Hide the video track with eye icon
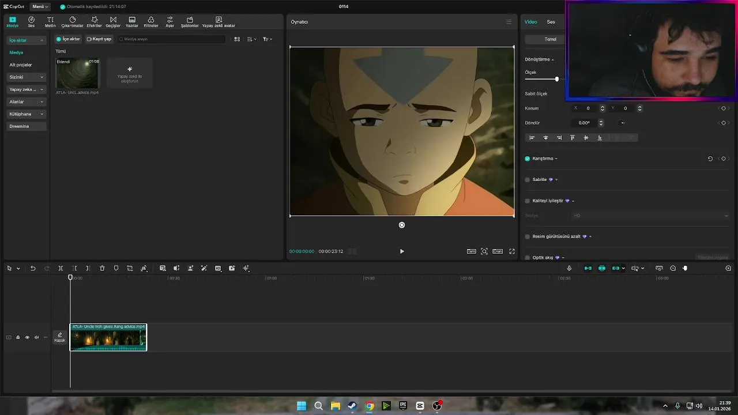 point(27,337)
